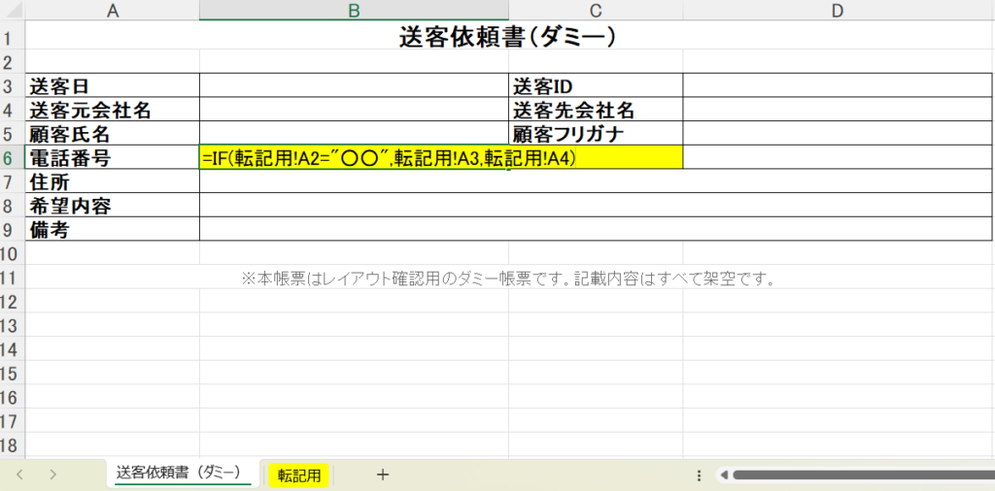The height and width of the screenshot is (491, 995).
Task: Select the 送客依頼書（ダミー） sheet tab
Action: click(x=178, y=474)
